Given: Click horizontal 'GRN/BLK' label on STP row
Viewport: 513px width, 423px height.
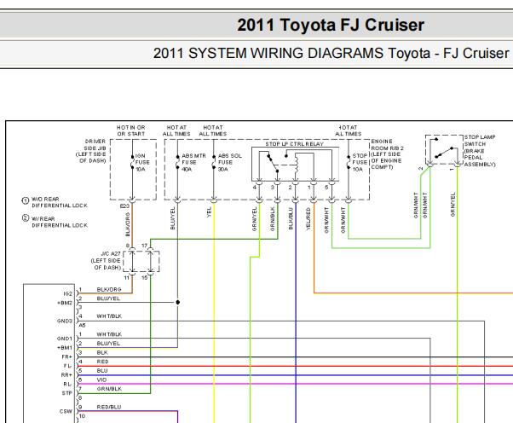Looking at the screenshot, I should (x=109, y=389).
